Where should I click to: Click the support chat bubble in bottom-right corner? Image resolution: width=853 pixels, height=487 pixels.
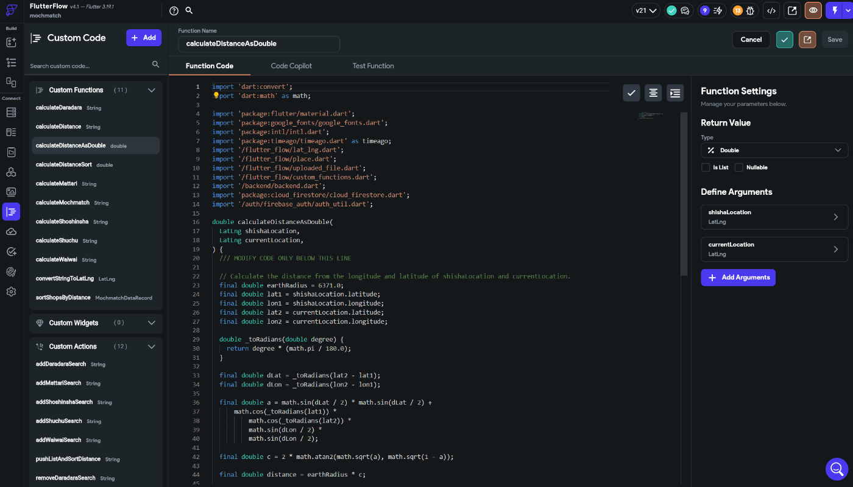tap(837, 469)
